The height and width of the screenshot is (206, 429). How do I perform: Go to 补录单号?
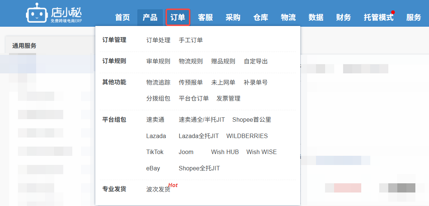click(256, 82)
